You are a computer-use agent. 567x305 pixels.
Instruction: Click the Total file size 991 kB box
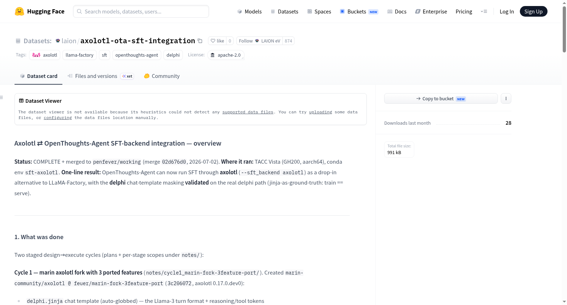click(399, 149)
